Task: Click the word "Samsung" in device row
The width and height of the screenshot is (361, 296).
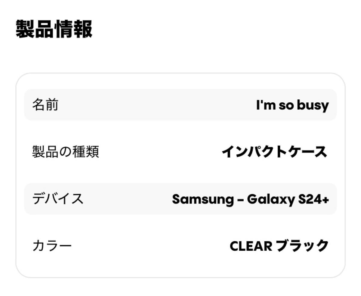Action: (x=203, y=199)
